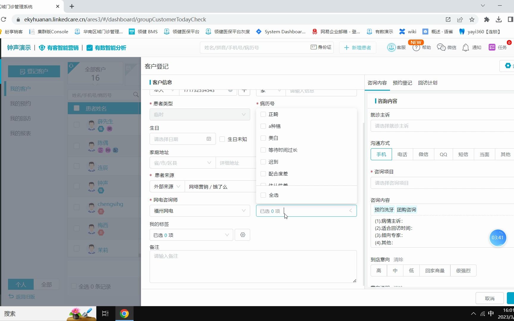Click the blue 03:41 timer bubble
This screenshot has width=514, height=321.
[x=498, y=237]
